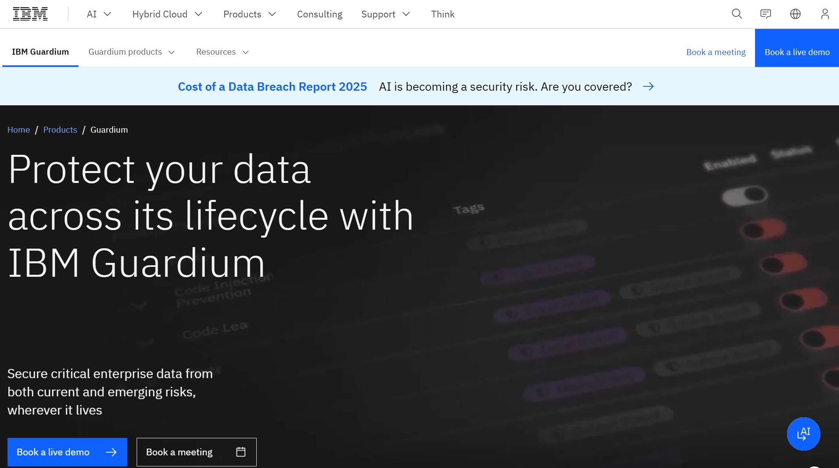Expand the AI navigation dropdown

coord(98,14)
